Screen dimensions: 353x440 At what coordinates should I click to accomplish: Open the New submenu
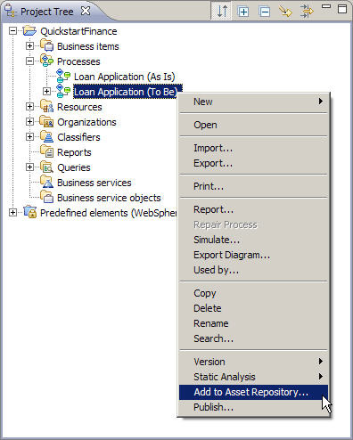point(253,102)
